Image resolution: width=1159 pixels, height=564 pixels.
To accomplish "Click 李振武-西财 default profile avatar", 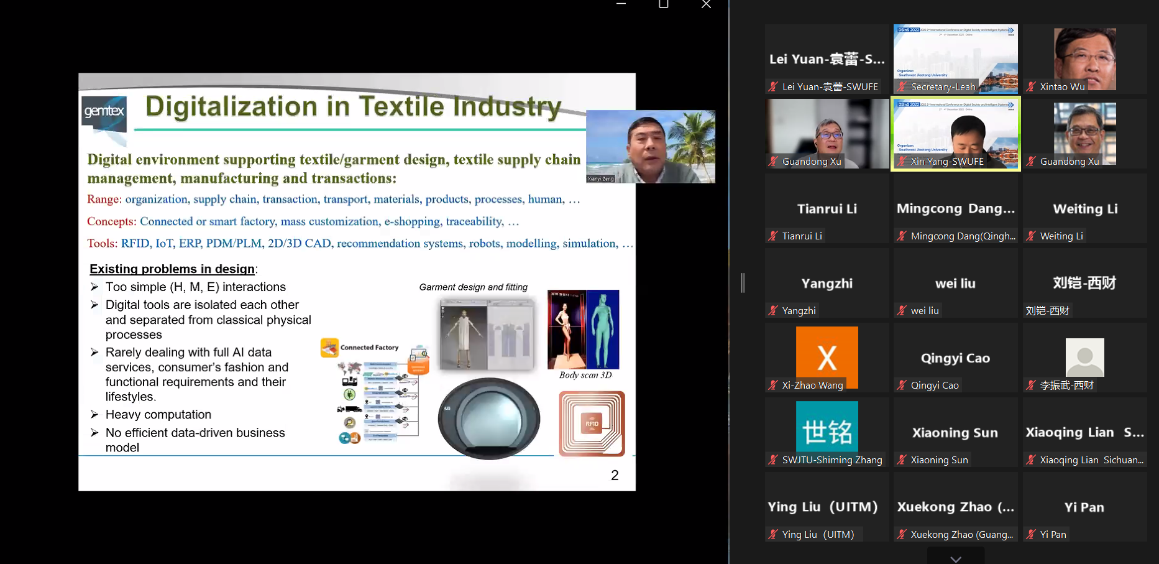I will 1085,358.
